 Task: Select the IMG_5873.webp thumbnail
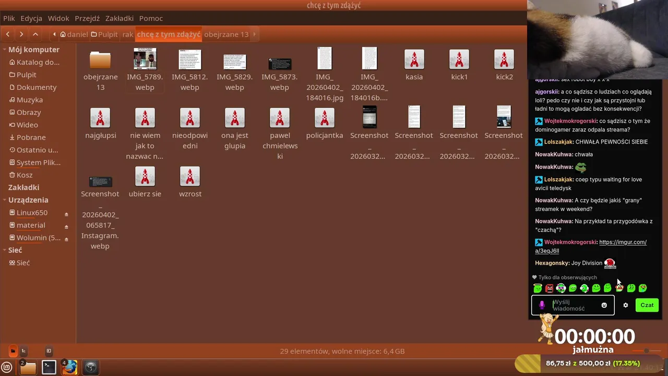tap(280, 64)
